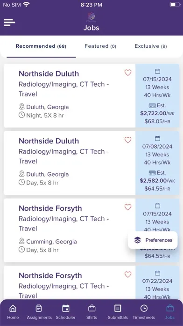This screenshot has height=326, width=183.
Task: Select the Recommended (68) tab
Action: (x=41, y=46)
